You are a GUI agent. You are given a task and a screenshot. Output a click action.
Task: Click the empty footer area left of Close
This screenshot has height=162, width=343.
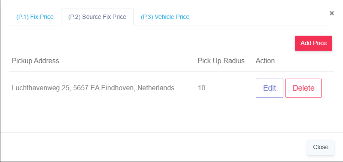[x=153, y=147]
